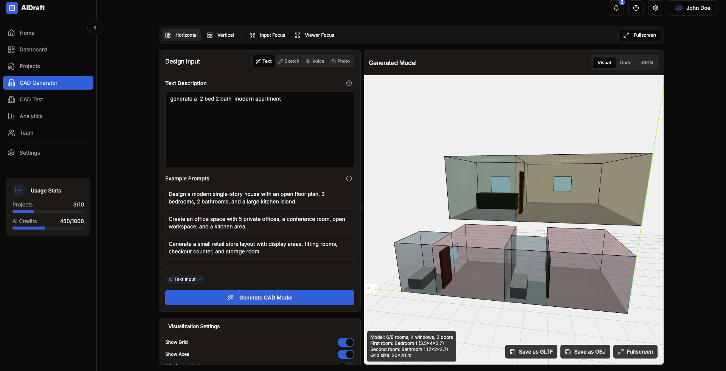Click the Generate CAD Model button
The image size is (726, 371).
[x=259, y=298]
